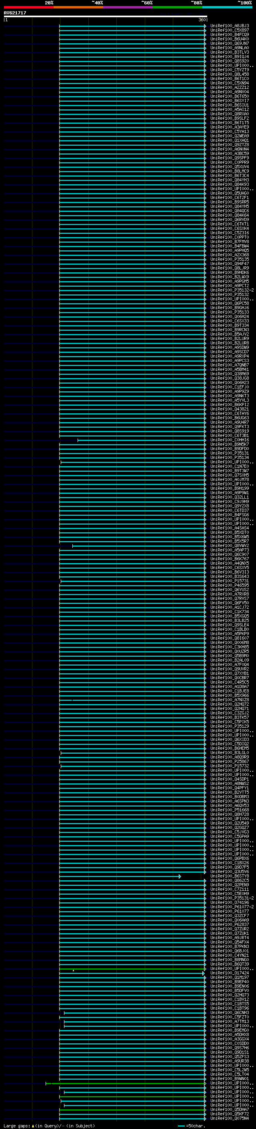
Task: Open the UniRef100_O74196 entry
Action: (230, 902)
